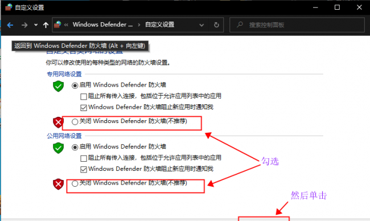Go up one level with the up arrow
Screen dimensions: 370x221
46,25
